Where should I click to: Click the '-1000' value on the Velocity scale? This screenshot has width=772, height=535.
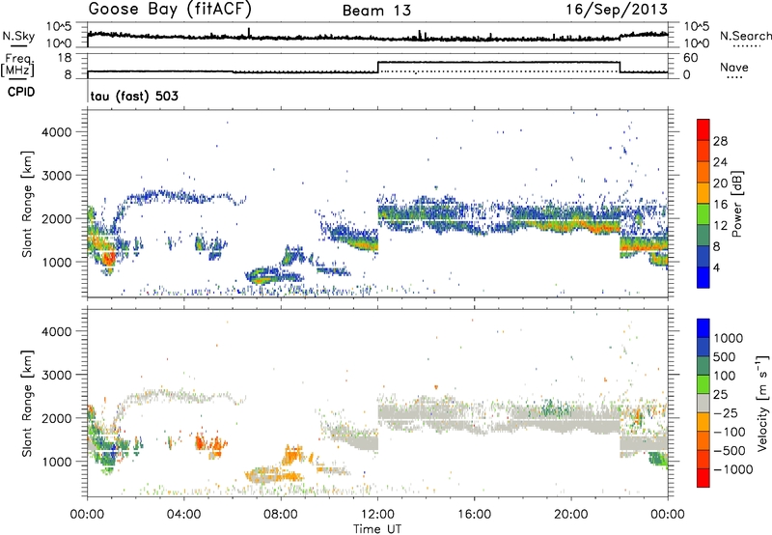click(733, 469)
